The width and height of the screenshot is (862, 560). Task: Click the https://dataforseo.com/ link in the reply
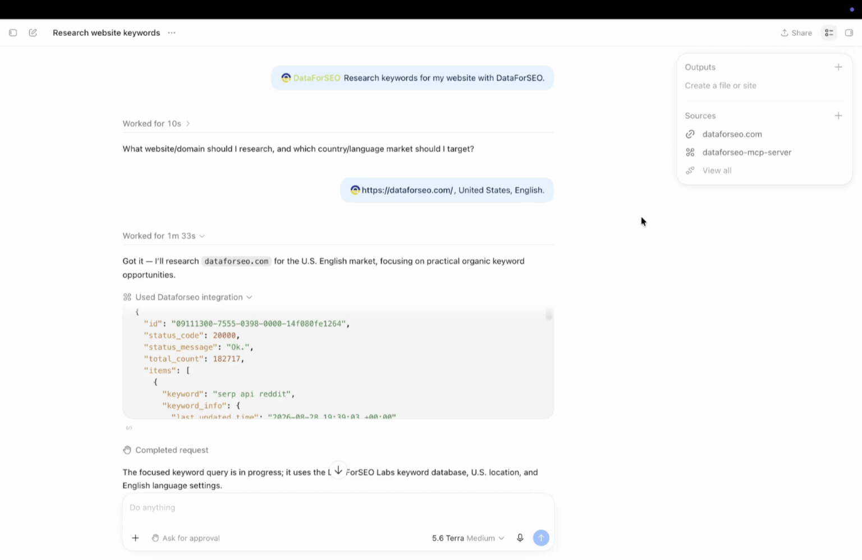[407, 190]
